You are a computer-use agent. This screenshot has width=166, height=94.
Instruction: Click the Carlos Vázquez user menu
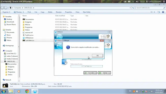tap(154, 2)
